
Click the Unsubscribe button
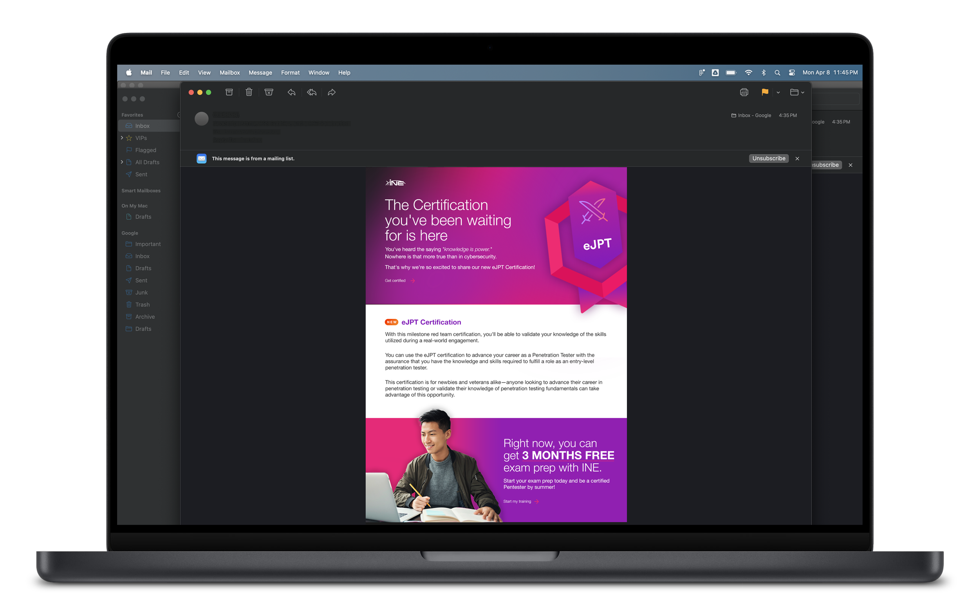tap(768, 159)
